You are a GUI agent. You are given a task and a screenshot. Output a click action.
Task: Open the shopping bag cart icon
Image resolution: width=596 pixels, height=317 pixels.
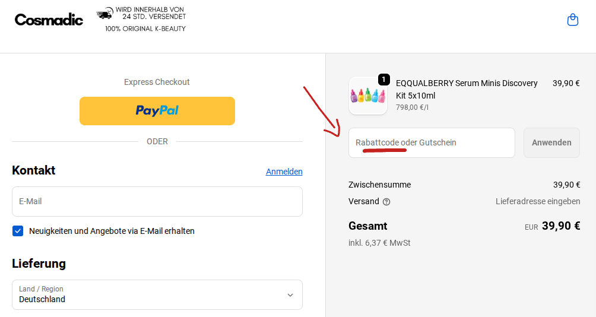572,20
